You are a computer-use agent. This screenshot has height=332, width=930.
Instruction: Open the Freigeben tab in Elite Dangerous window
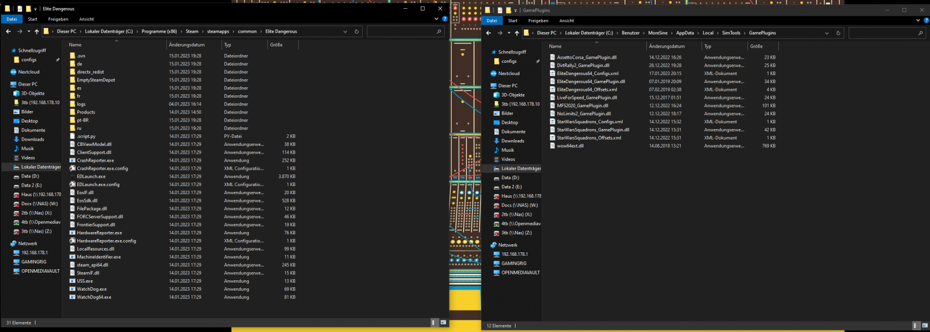coord(58,19)
